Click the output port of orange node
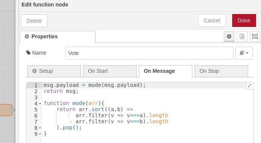Screen dimensions: 261x143 [13, 110]
